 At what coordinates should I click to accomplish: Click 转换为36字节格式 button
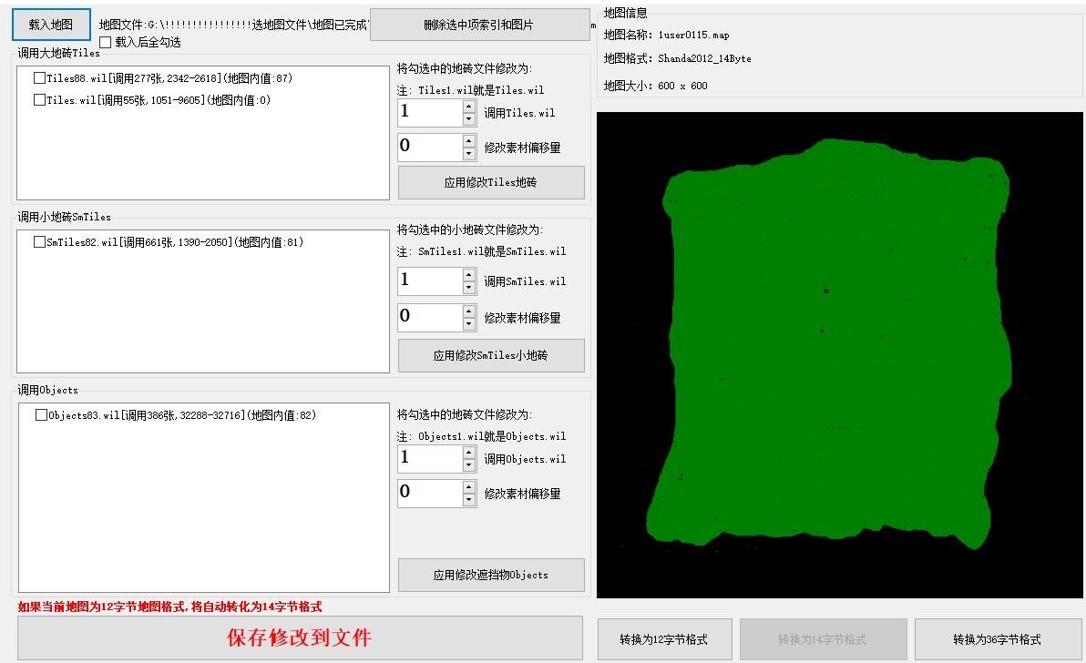(x=997, y=639)
